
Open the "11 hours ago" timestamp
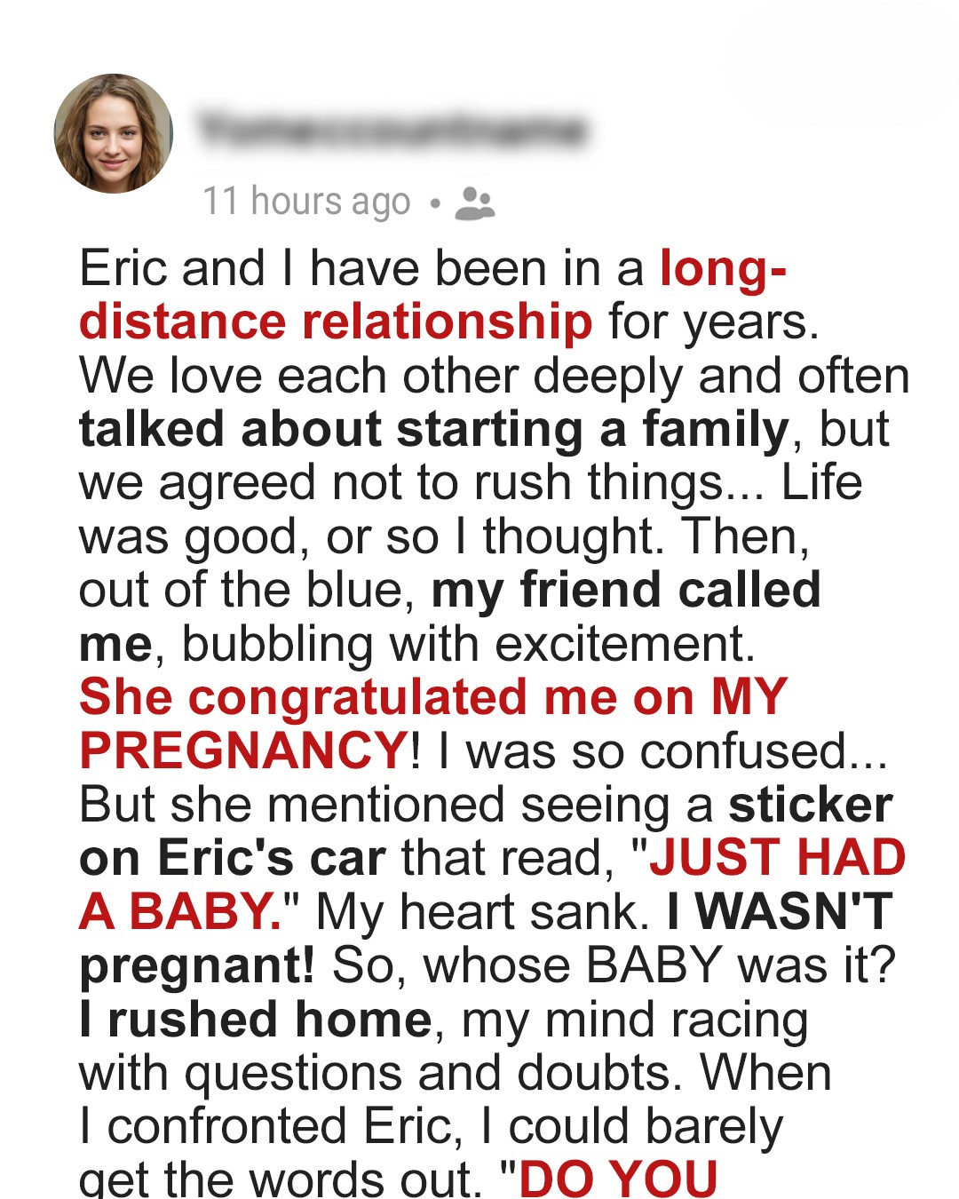(306, 202)
